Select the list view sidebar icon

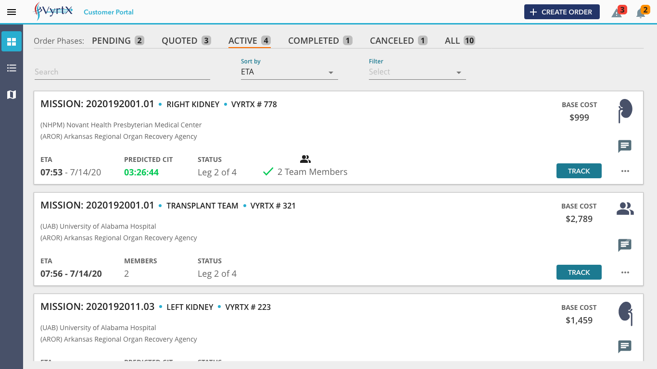[x=12, y=68]
